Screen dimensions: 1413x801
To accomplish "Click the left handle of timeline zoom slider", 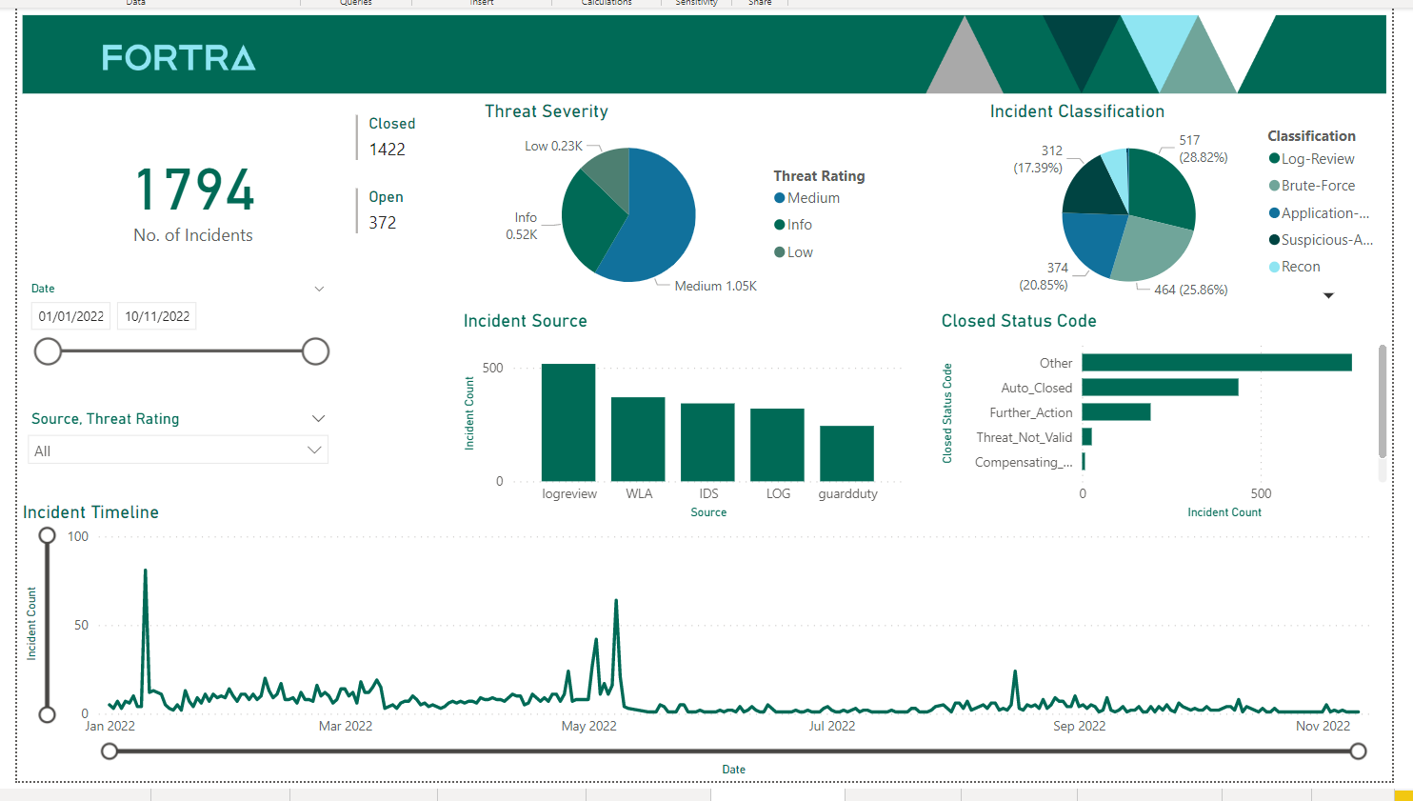I will pos(109,751).
